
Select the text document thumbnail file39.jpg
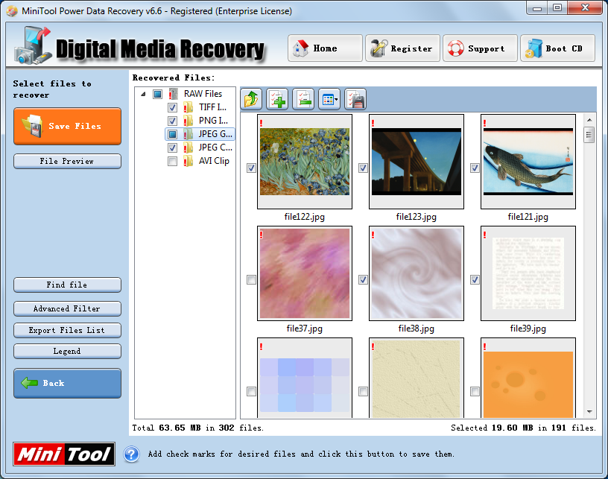pos(528,273)
